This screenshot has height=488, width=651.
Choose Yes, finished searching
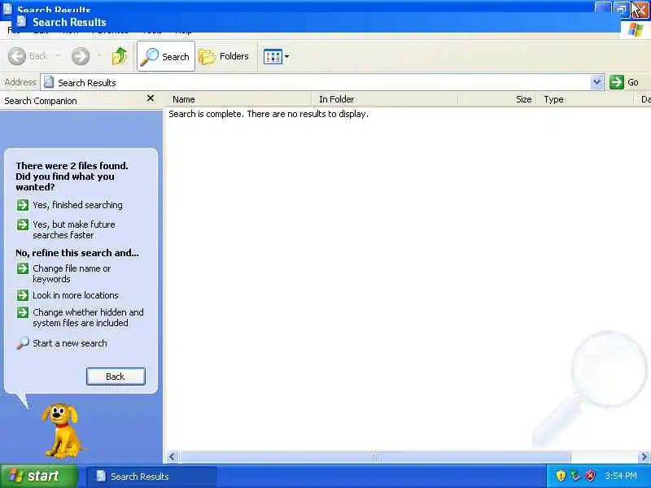(x=69, y=205)
